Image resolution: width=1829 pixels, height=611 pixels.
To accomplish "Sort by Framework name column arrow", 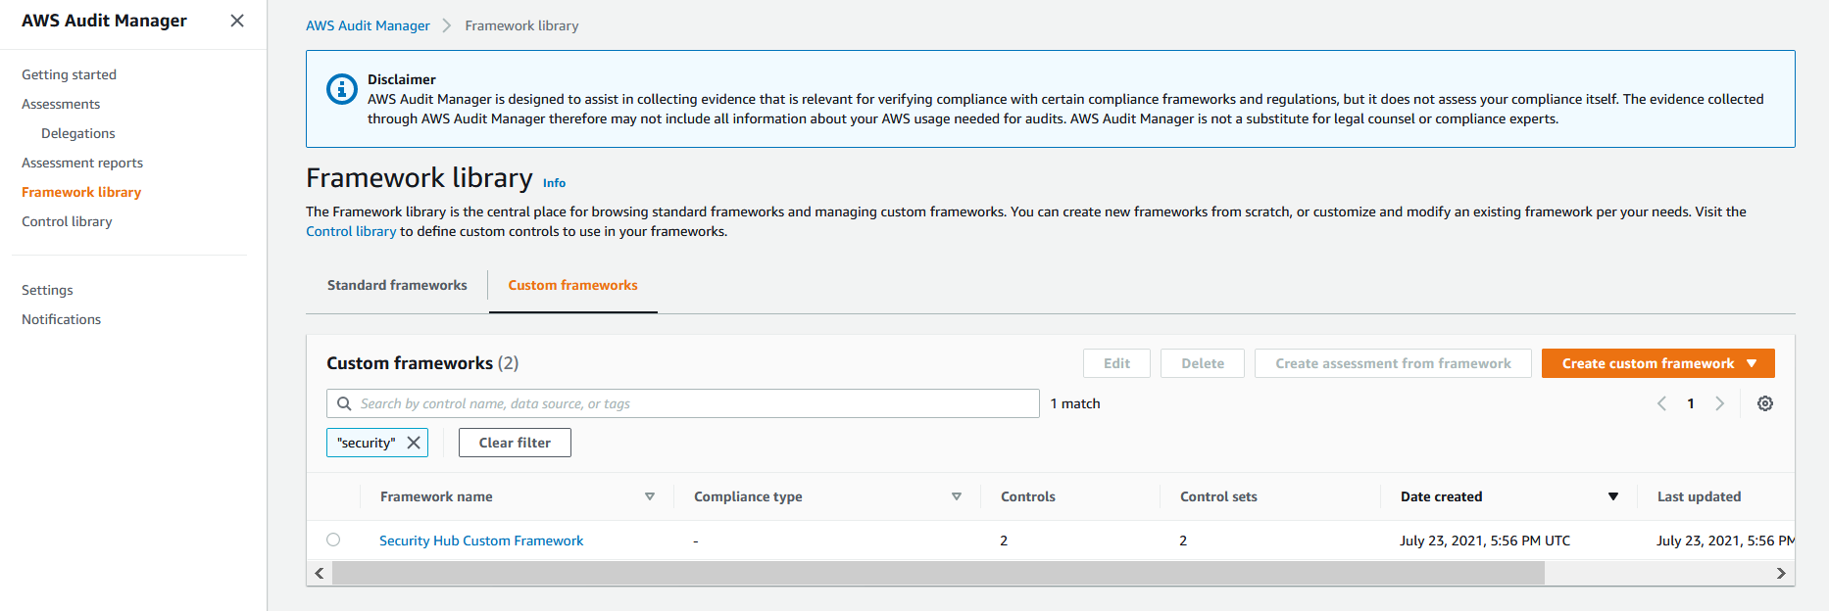I will click(650, 496).
